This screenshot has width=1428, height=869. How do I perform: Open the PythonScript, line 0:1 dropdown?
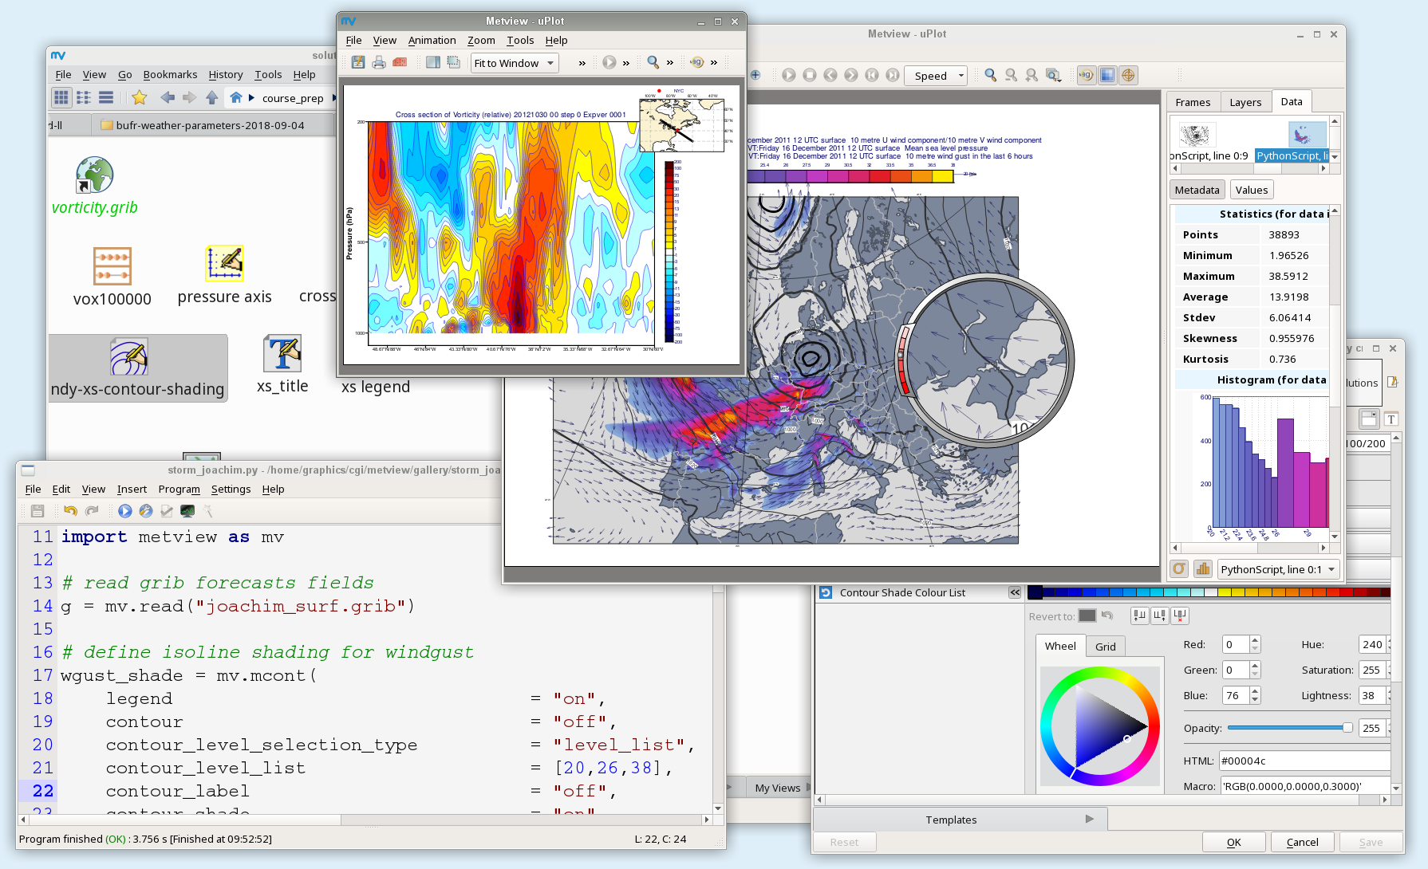coord(1279,569)
